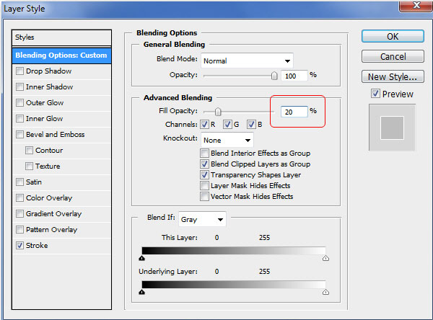Enable the Drop Shadow checkbox
This screenshot has height=320, width=433.
pos(19,71)
